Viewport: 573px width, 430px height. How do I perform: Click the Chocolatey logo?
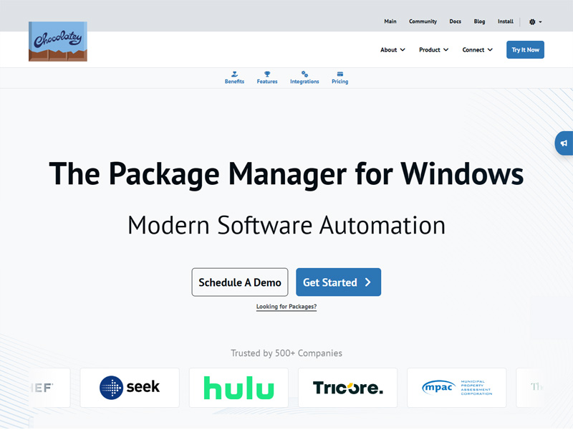click(58, 41)
